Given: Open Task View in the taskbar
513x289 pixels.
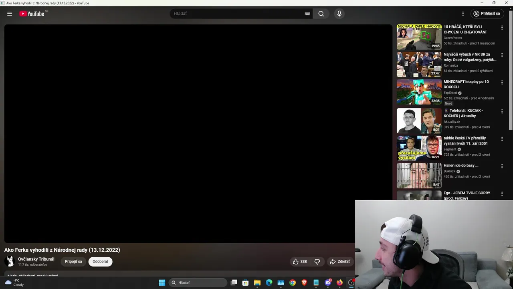Looking at the screenshot, I should pos(234,283).
